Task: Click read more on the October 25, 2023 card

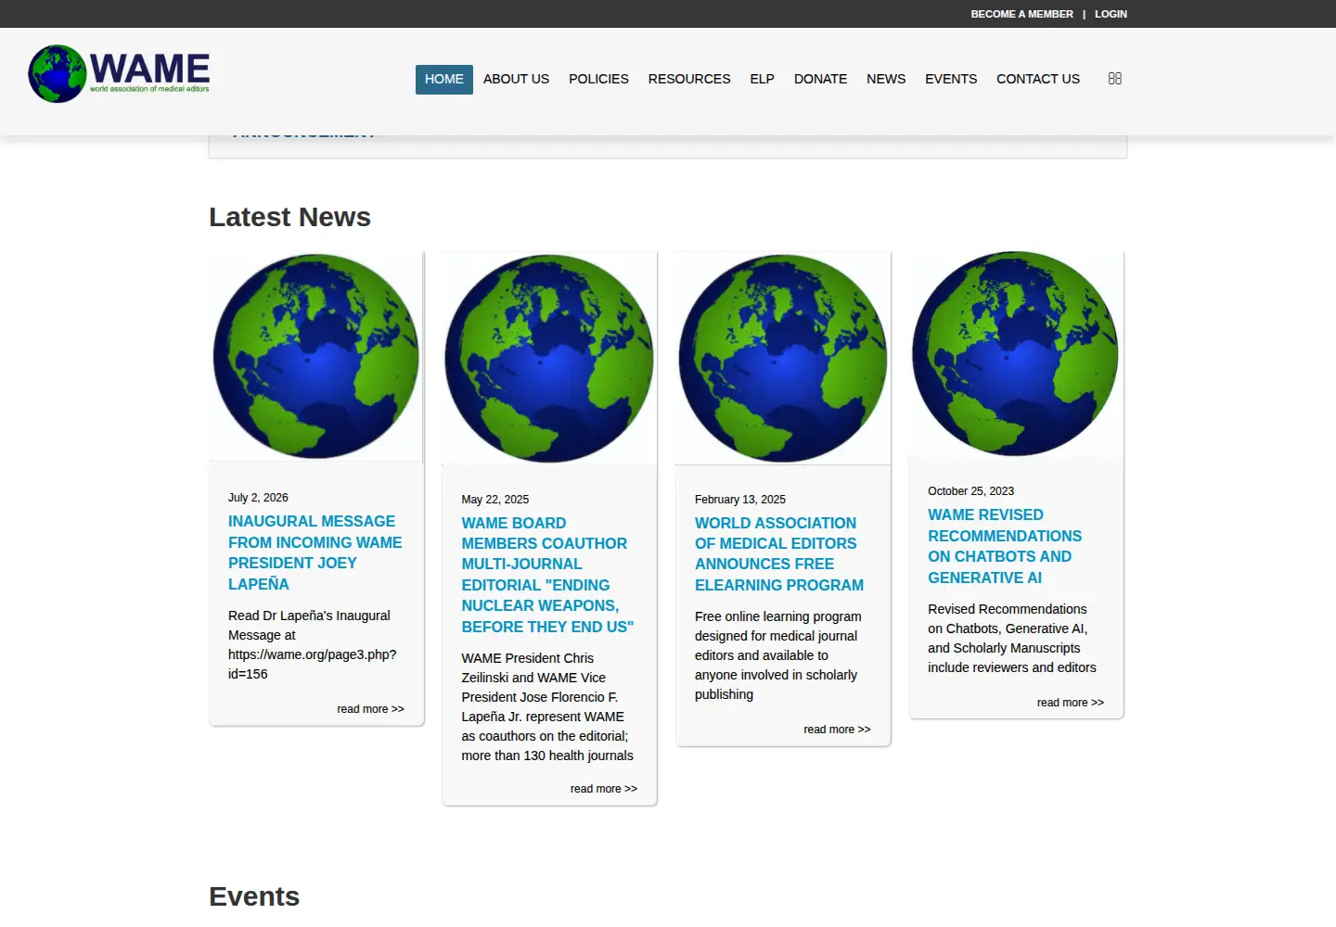Action: (1070, 703)
